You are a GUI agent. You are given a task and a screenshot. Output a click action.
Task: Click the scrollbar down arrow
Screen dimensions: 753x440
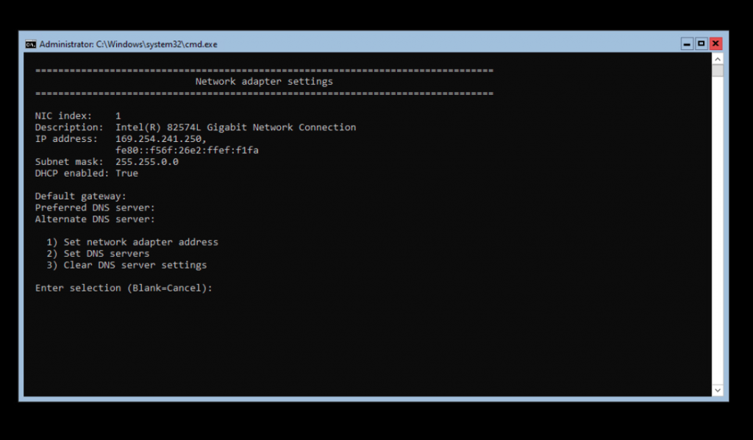(718, 390)
